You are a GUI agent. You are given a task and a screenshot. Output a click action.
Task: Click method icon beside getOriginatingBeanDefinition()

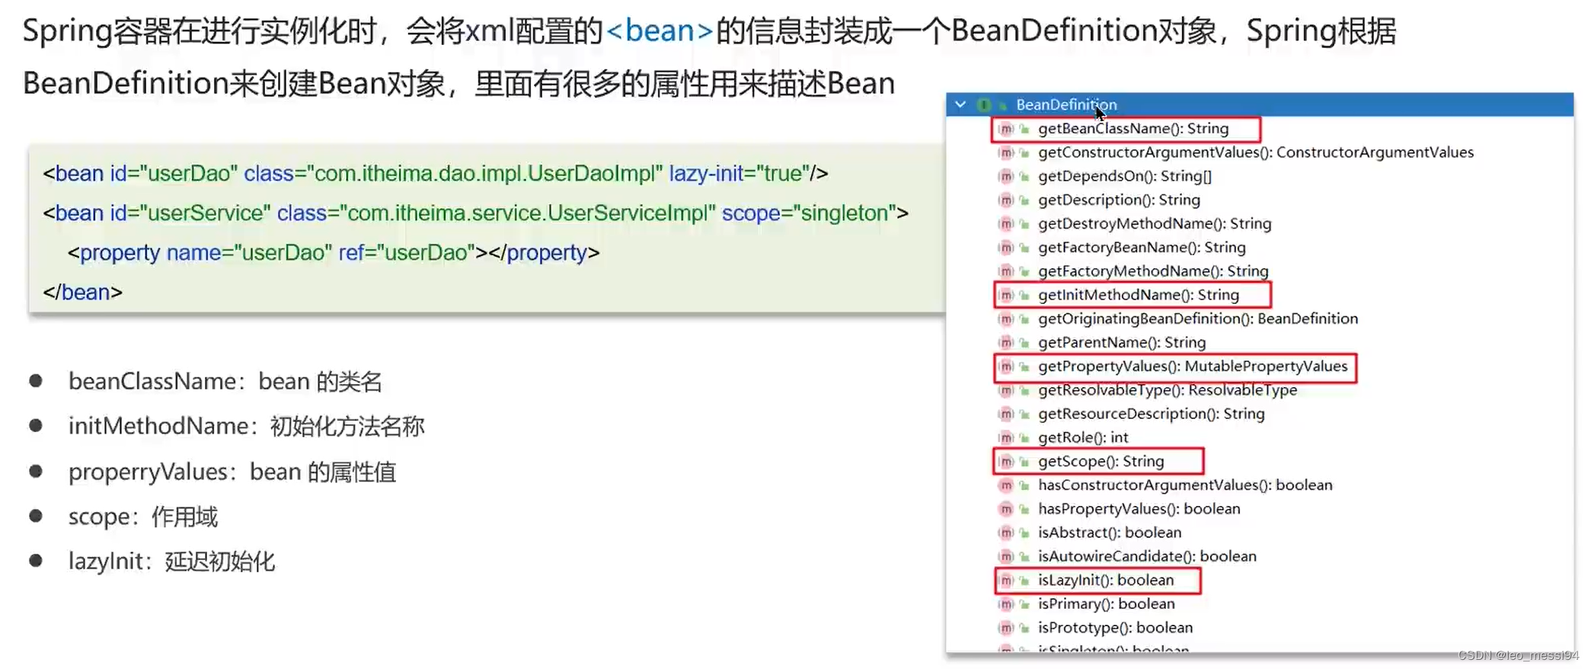click(1006, 318)
